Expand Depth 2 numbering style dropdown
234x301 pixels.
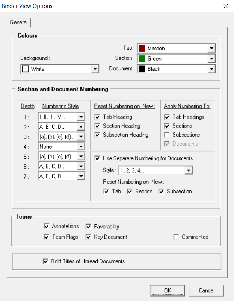pos(81,127)
